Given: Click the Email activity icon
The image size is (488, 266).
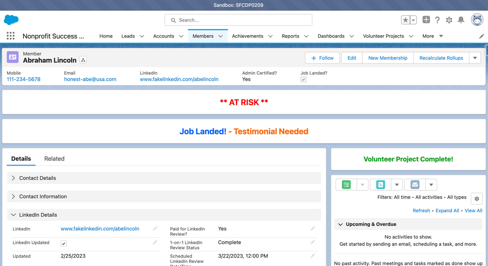Looking at the screenshot, I should 415,184.
